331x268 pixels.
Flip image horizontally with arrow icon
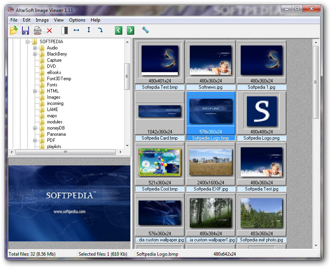tap(76, 30)
